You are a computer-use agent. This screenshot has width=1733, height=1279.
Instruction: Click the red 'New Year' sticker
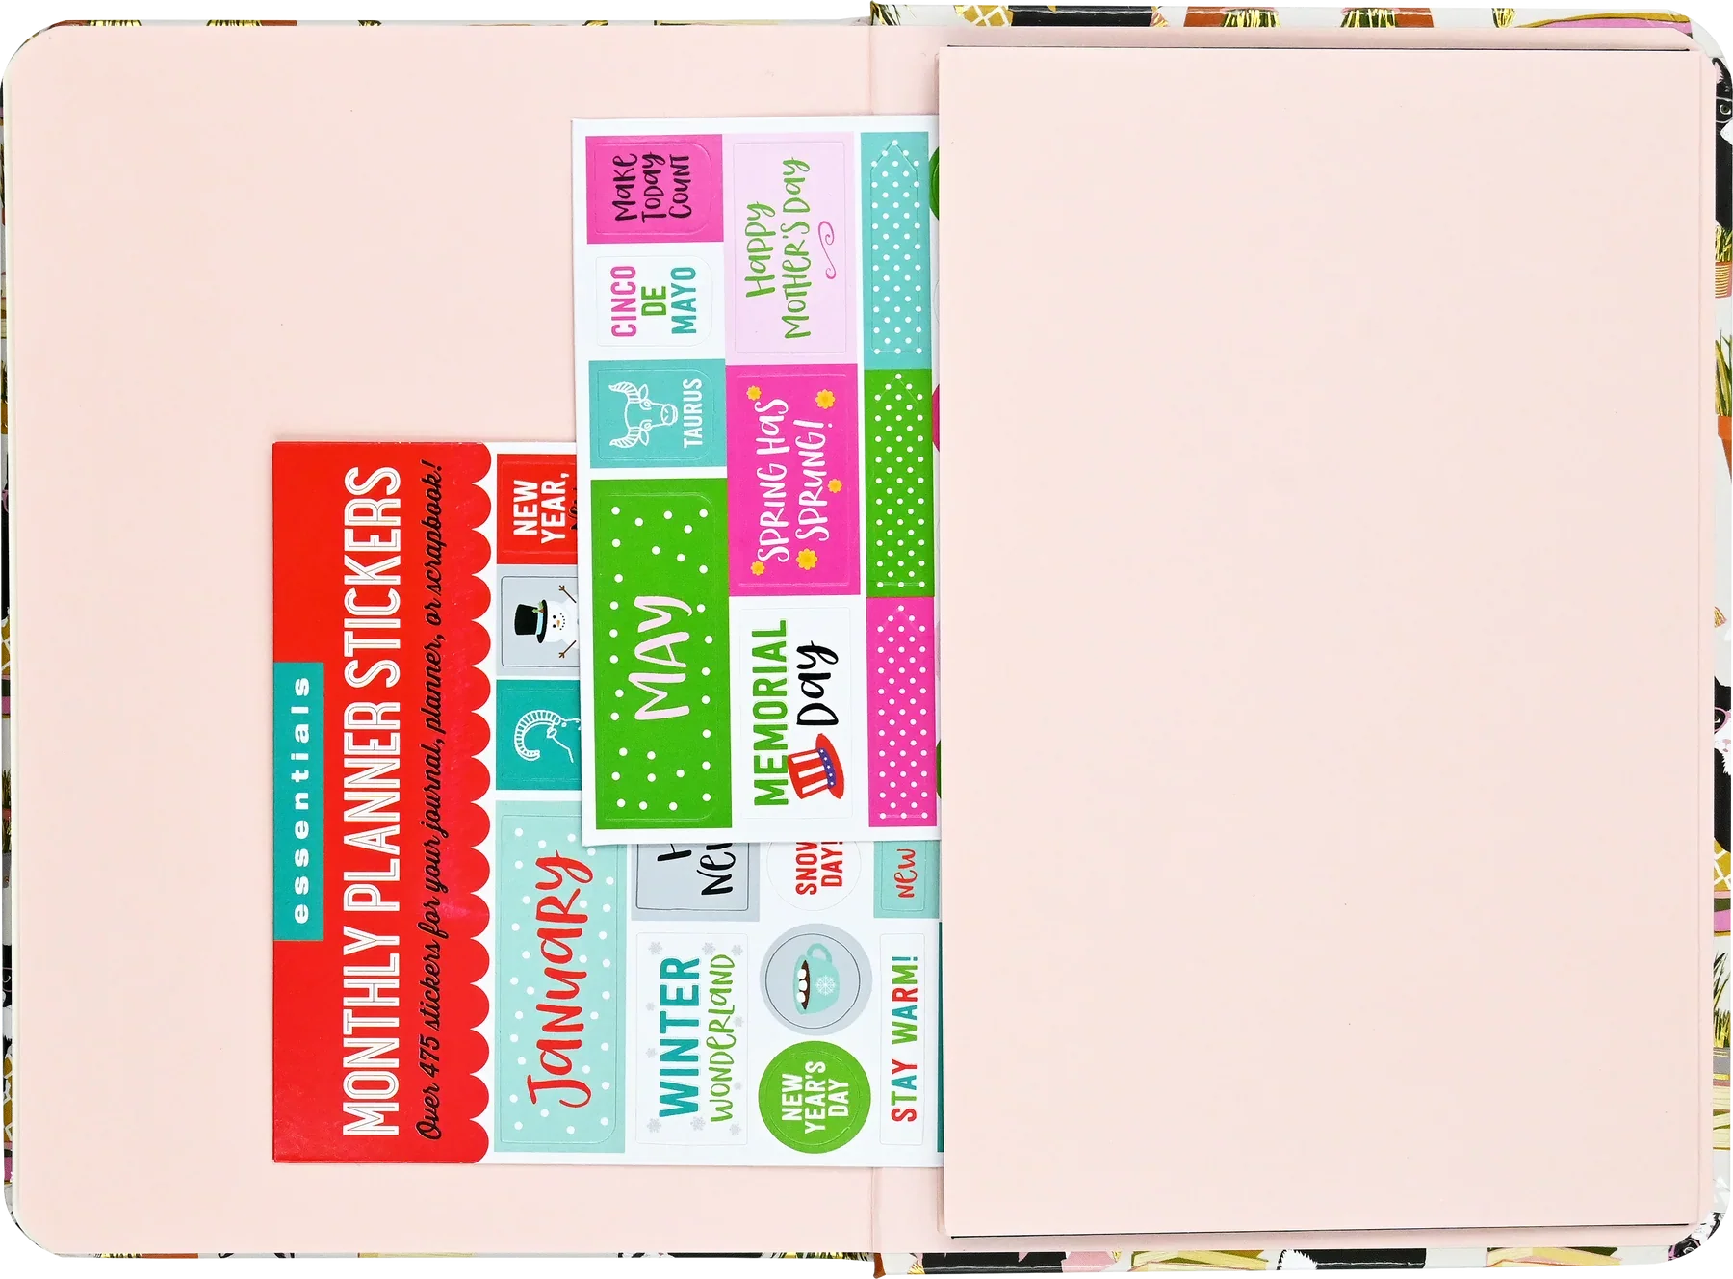coord(539,508)
